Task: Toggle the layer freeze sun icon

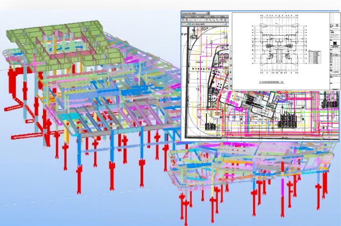Action: [185, 24]
